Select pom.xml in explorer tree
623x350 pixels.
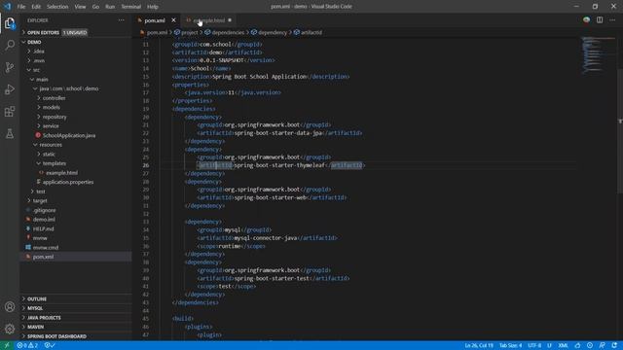(x=76, y=257)
